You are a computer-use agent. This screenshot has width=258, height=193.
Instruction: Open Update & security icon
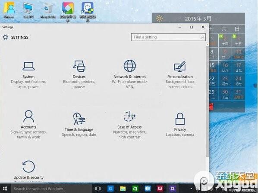tap(28, 166)
